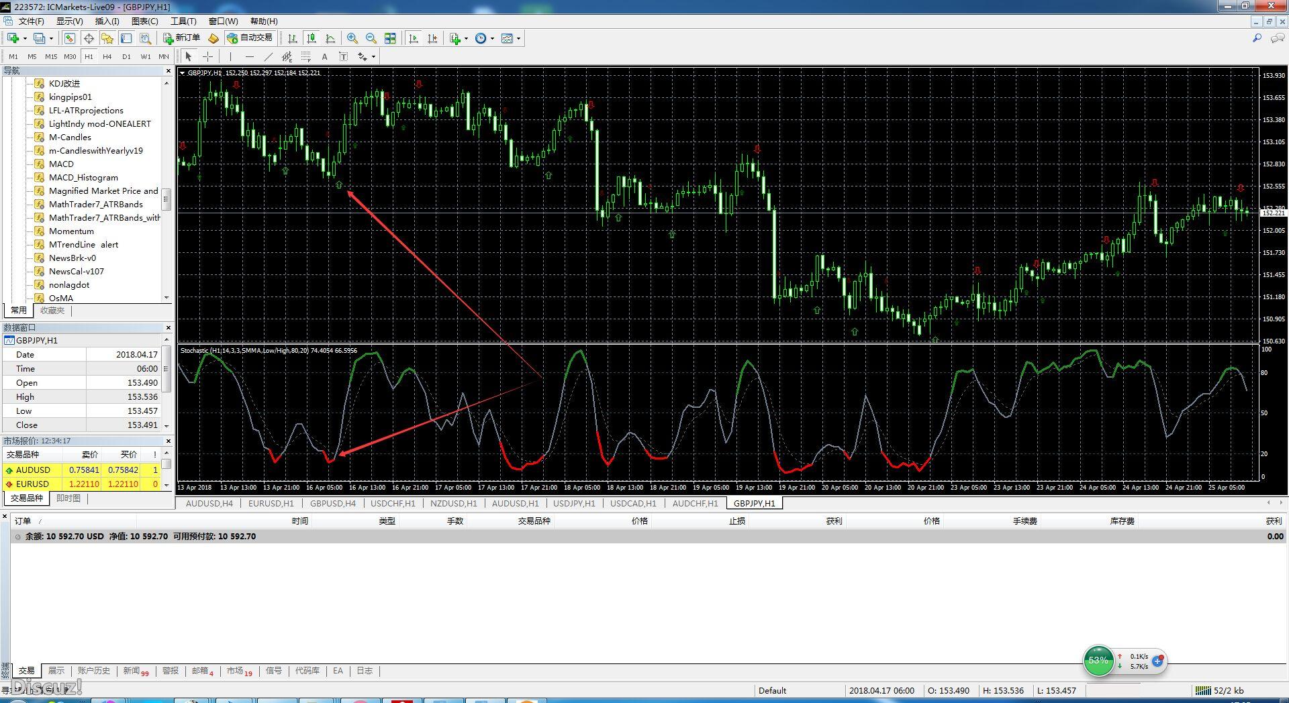This screenshot has width=1289, height=703.
Task: Toggle the MN timeframe
Action: pos(164,56)
